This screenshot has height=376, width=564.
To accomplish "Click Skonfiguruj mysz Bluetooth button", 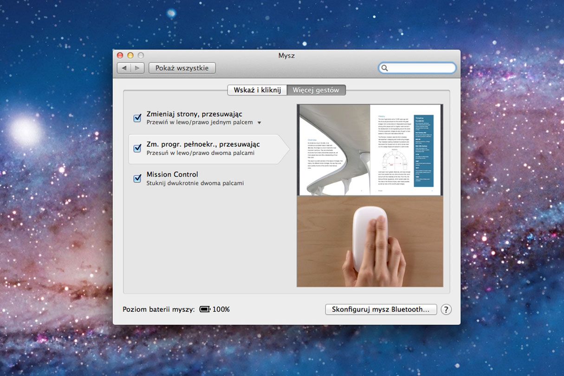I will 381,309.
